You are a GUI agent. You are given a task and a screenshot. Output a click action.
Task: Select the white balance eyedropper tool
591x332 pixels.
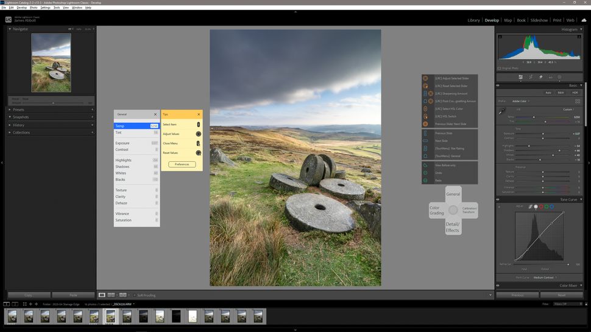(502, 111)
